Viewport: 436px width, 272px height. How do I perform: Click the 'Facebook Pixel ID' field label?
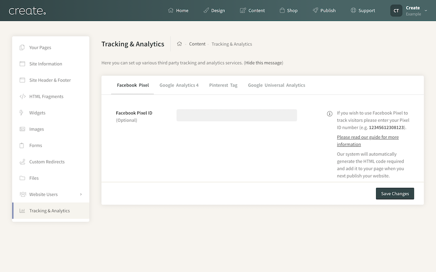(134, 113)
